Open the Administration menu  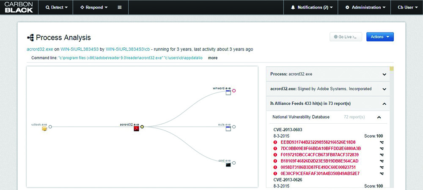[x=365, y=8]
